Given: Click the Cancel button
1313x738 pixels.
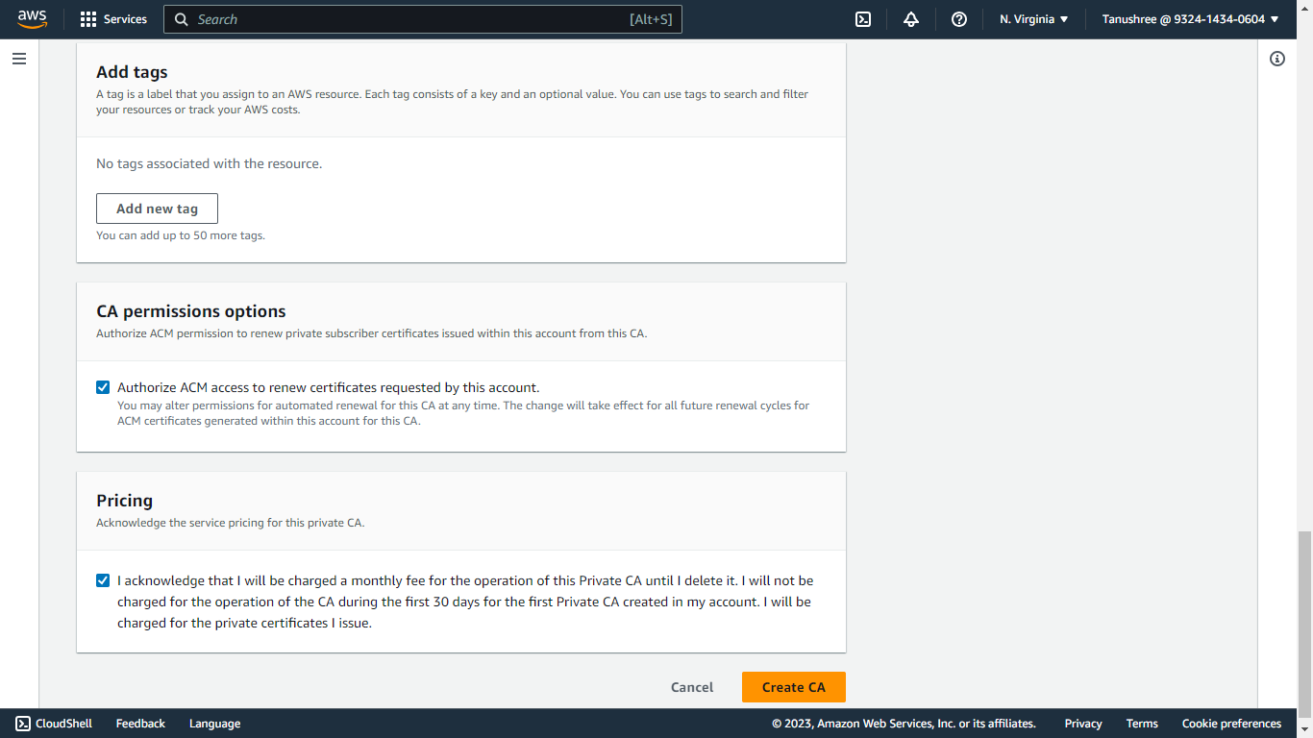Looking at the screenshot, I should (692, 687).
